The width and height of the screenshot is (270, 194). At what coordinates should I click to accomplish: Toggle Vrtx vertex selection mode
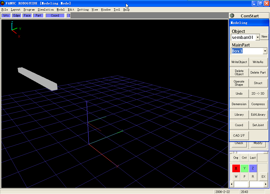[6, 16]
